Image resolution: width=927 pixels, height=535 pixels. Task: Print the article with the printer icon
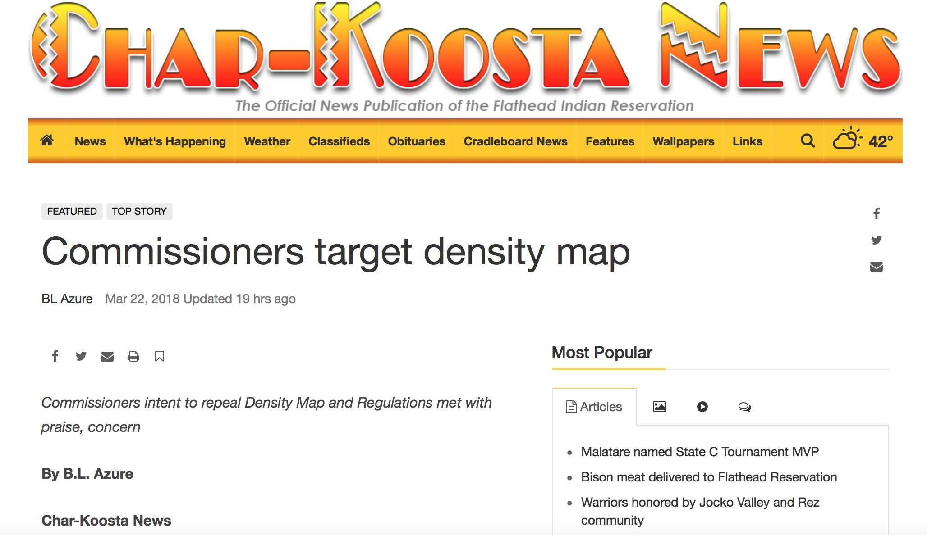133,356
